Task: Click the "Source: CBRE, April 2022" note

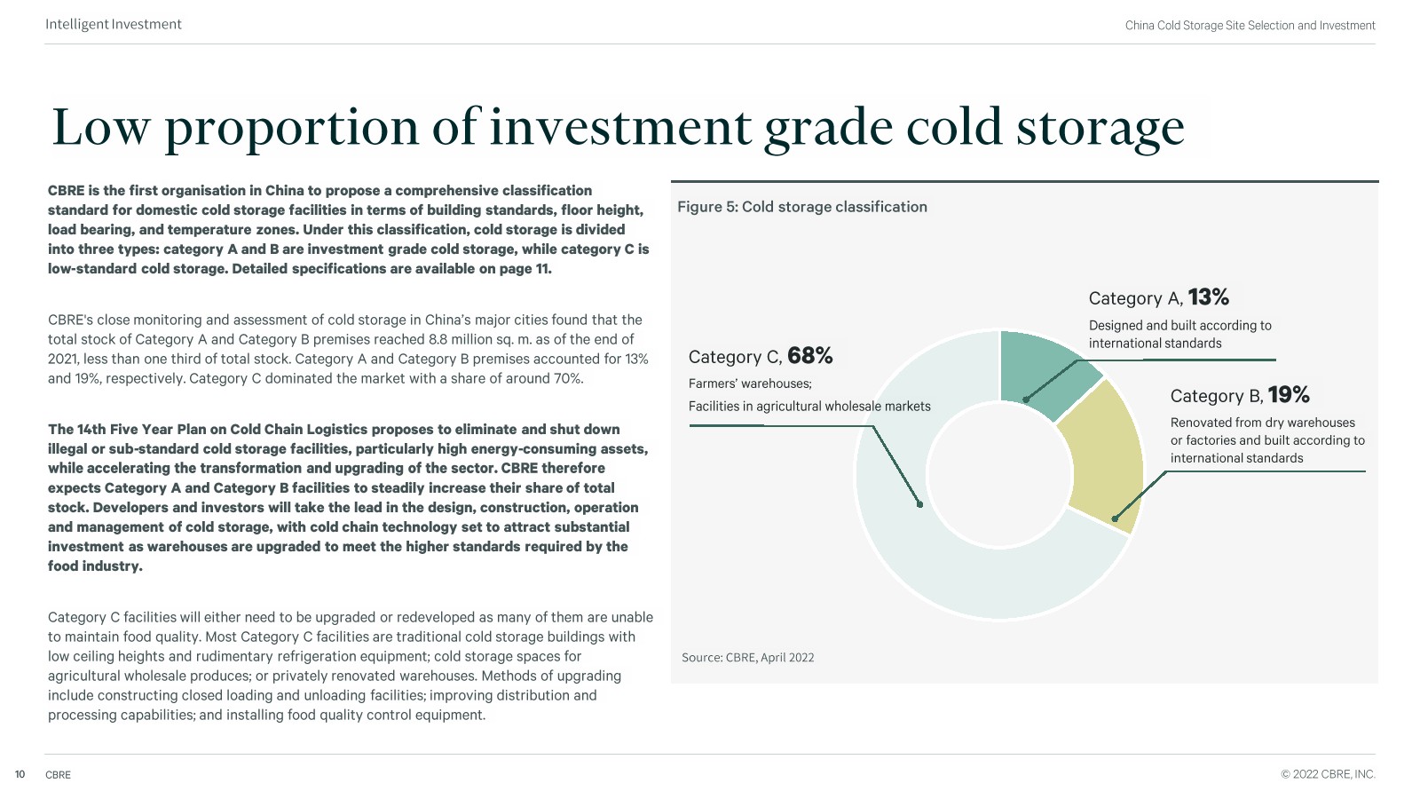Action: [x=747, y=658]
